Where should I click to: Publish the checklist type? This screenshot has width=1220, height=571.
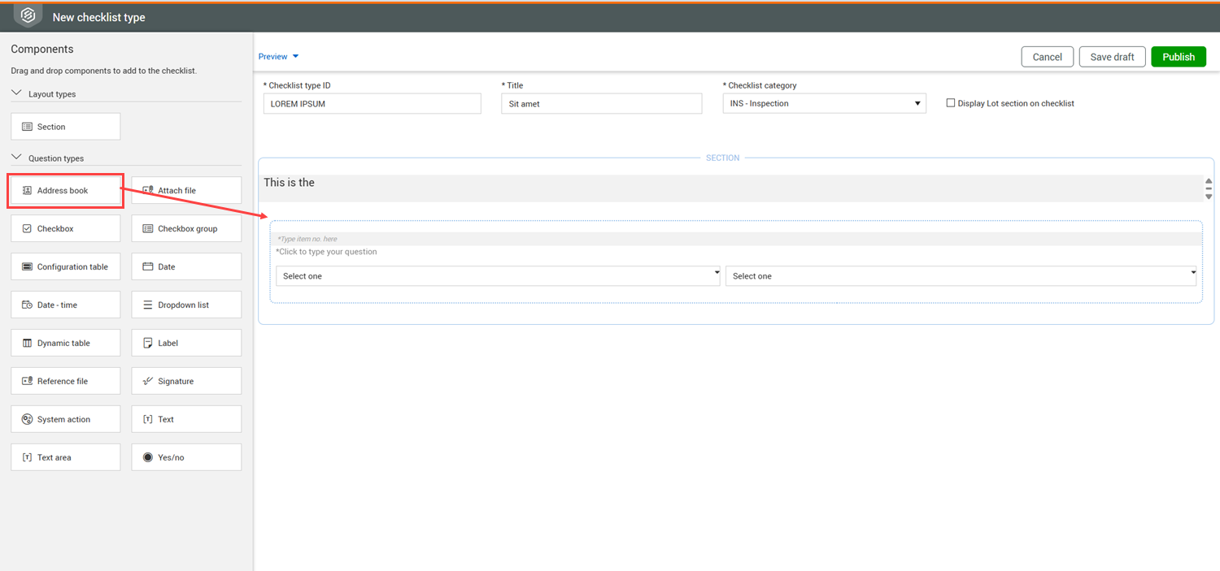(1179, 57)
